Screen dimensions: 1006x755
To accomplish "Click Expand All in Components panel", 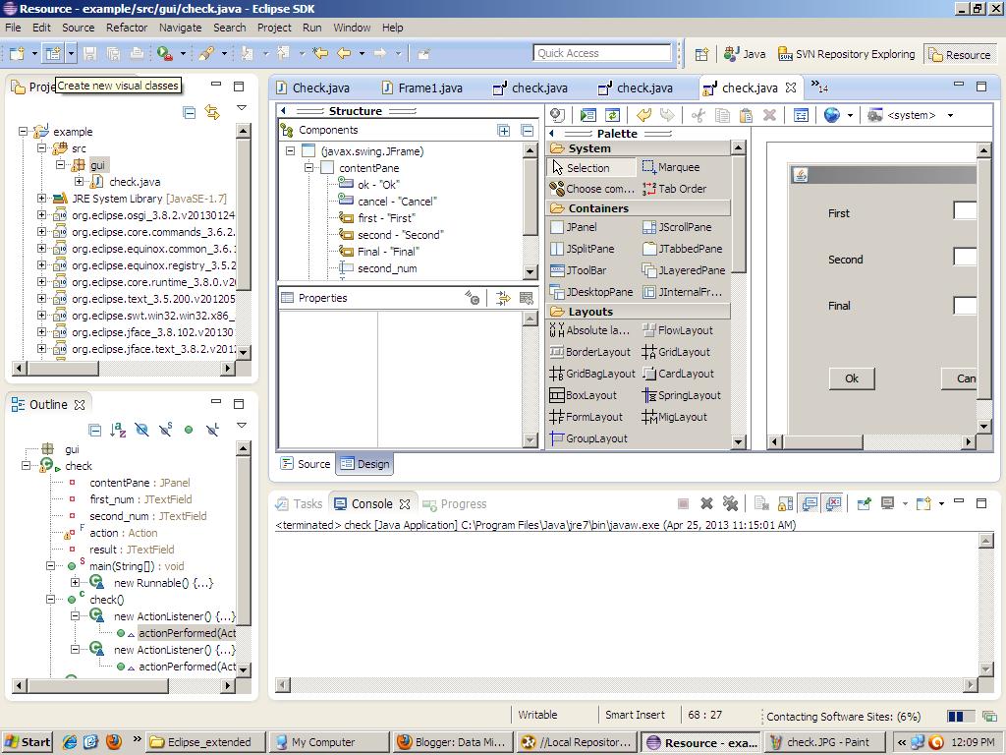I will click(504, 131).
